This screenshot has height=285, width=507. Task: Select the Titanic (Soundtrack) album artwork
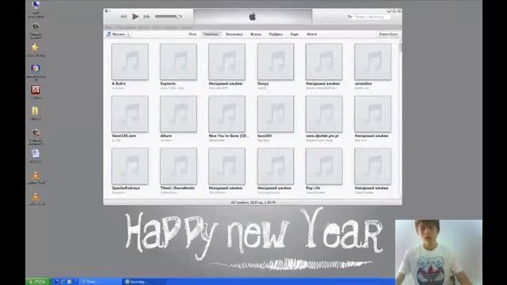[178, 166]
